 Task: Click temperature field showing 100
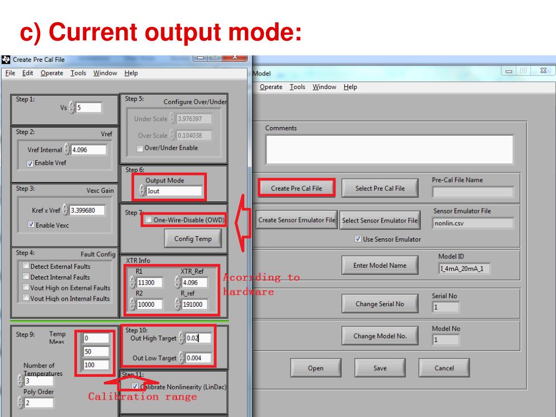pyautogui.click(x=96, y=364)
